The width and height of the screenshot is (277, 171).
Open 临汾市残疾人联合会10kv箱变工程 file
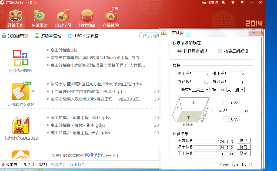(97, 99)
